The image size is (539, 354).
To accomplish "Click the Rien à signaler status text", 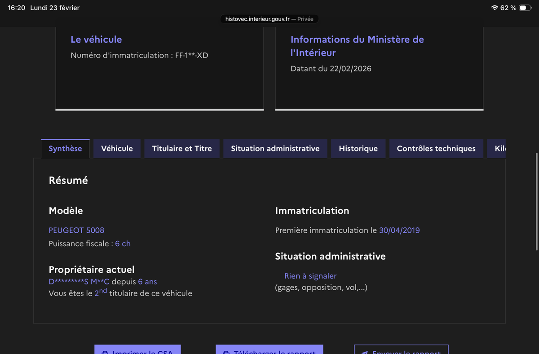I will [310, 276].
